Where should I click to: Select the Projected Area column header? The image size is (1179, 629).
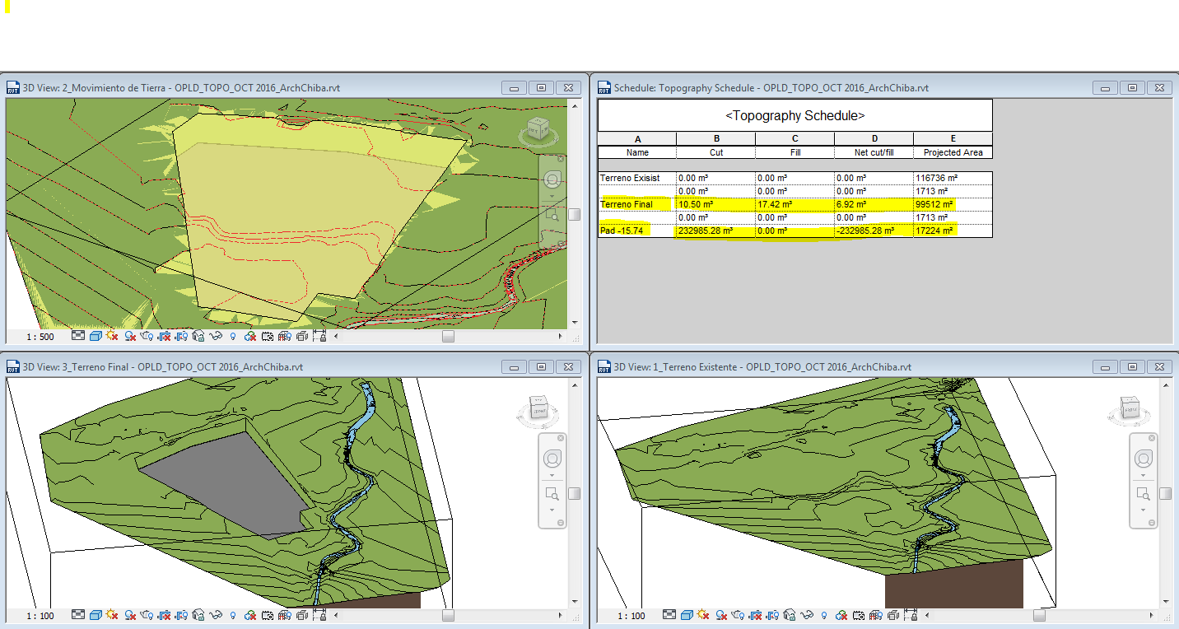953,152
